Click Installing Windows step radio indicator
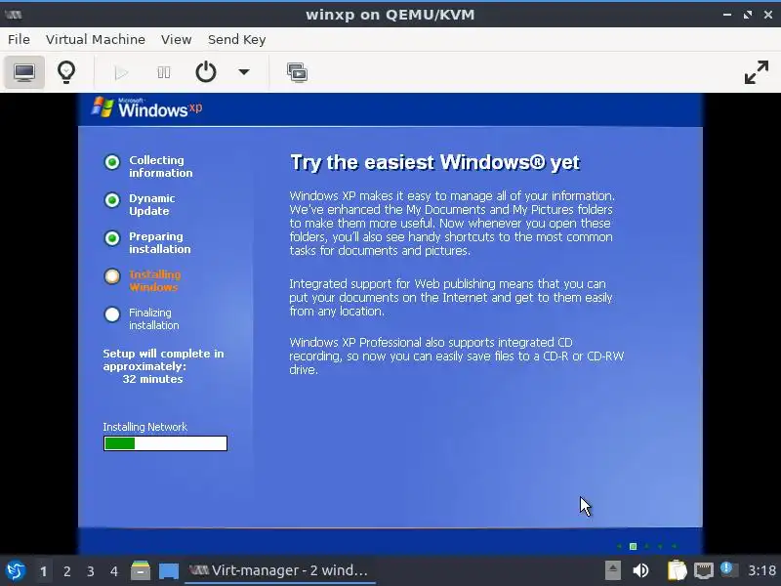Viewport: 781px width, 586px height. (112, 276)
